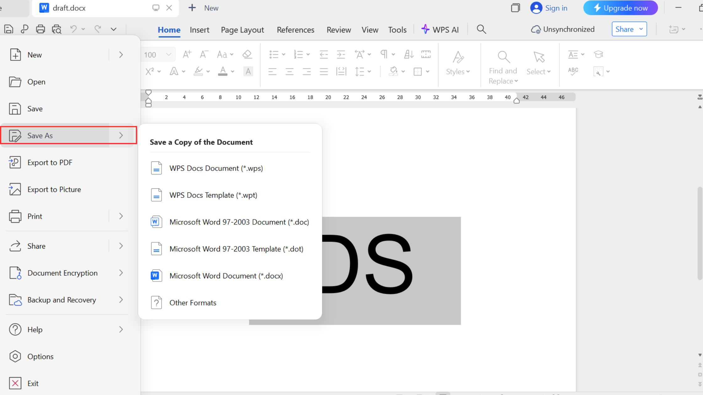
Task: Click the Find and Replace magnifier icon
Action: [x=503, y=57]
